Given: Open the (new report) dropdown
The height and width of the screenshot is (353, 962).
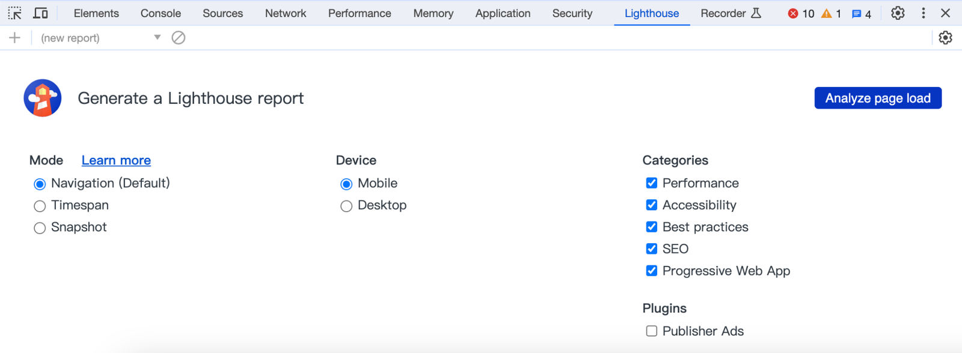Looking at the screenshot, I should click(x=100, y=38).
